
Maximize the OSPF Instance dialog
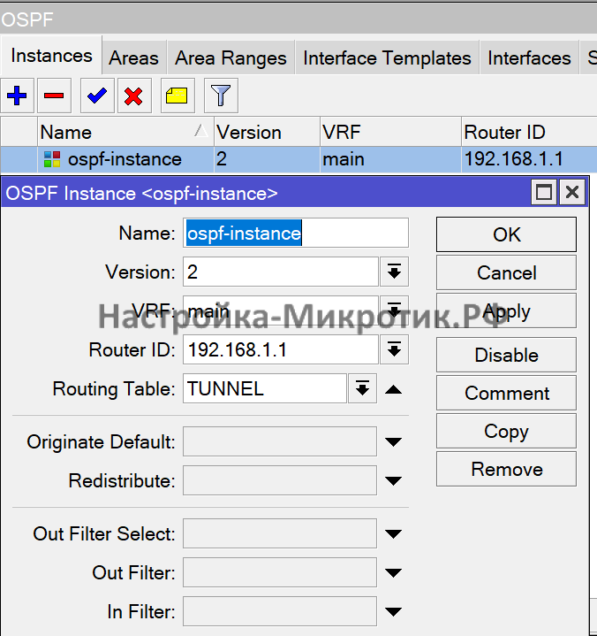point(545,193)
